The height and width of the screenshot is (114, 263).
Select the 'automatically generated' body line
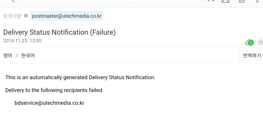(x=80, y=78)
